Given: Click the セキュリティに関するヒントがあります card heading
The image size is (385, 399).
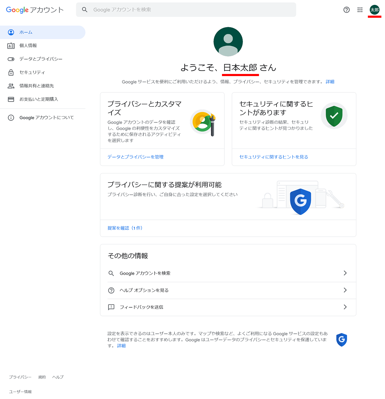Looking at the screenshot, I should (276, 108).
